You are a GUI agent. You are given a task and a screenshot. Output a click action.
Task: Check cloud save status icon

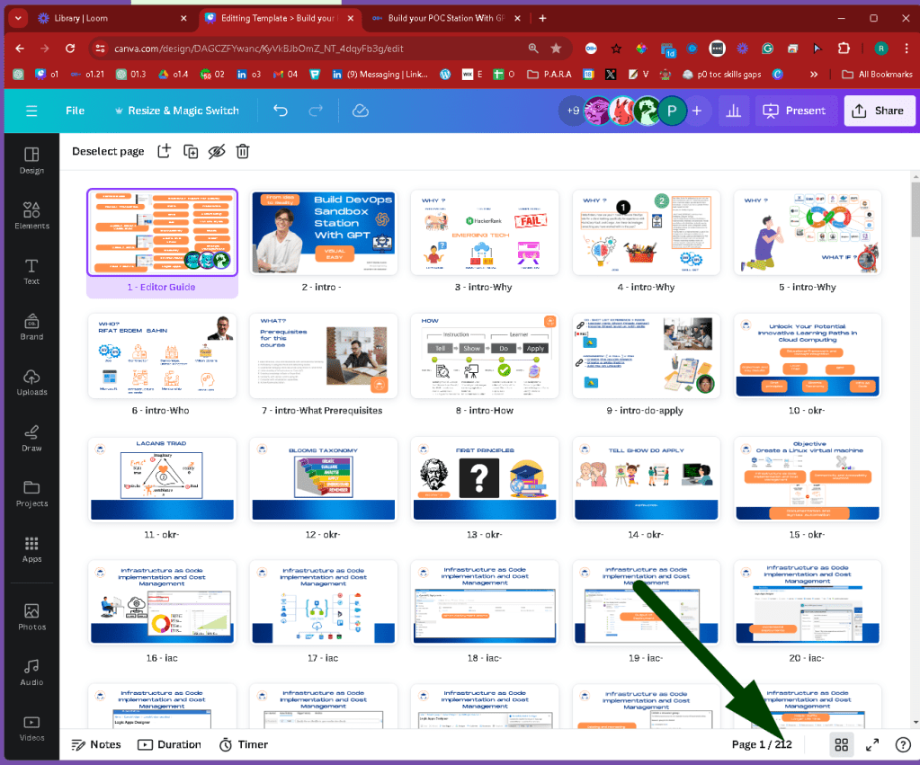tap(361, 111)
